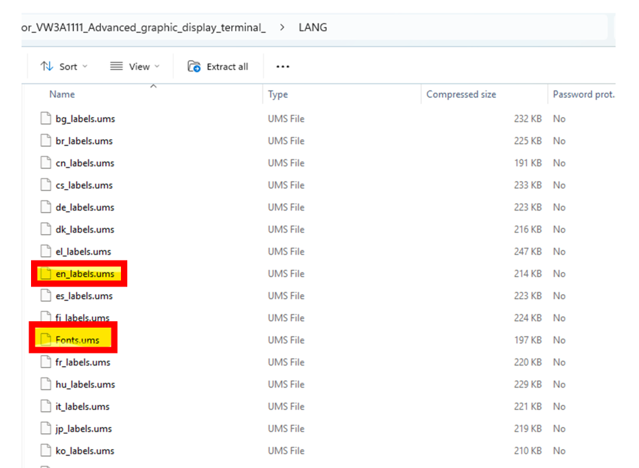Expand the breadcrumb chevron before LANG

(x=282, y=27)
